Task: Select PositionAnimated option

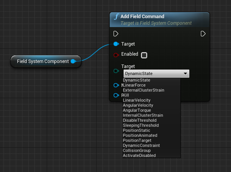Action: pos(151,135)
